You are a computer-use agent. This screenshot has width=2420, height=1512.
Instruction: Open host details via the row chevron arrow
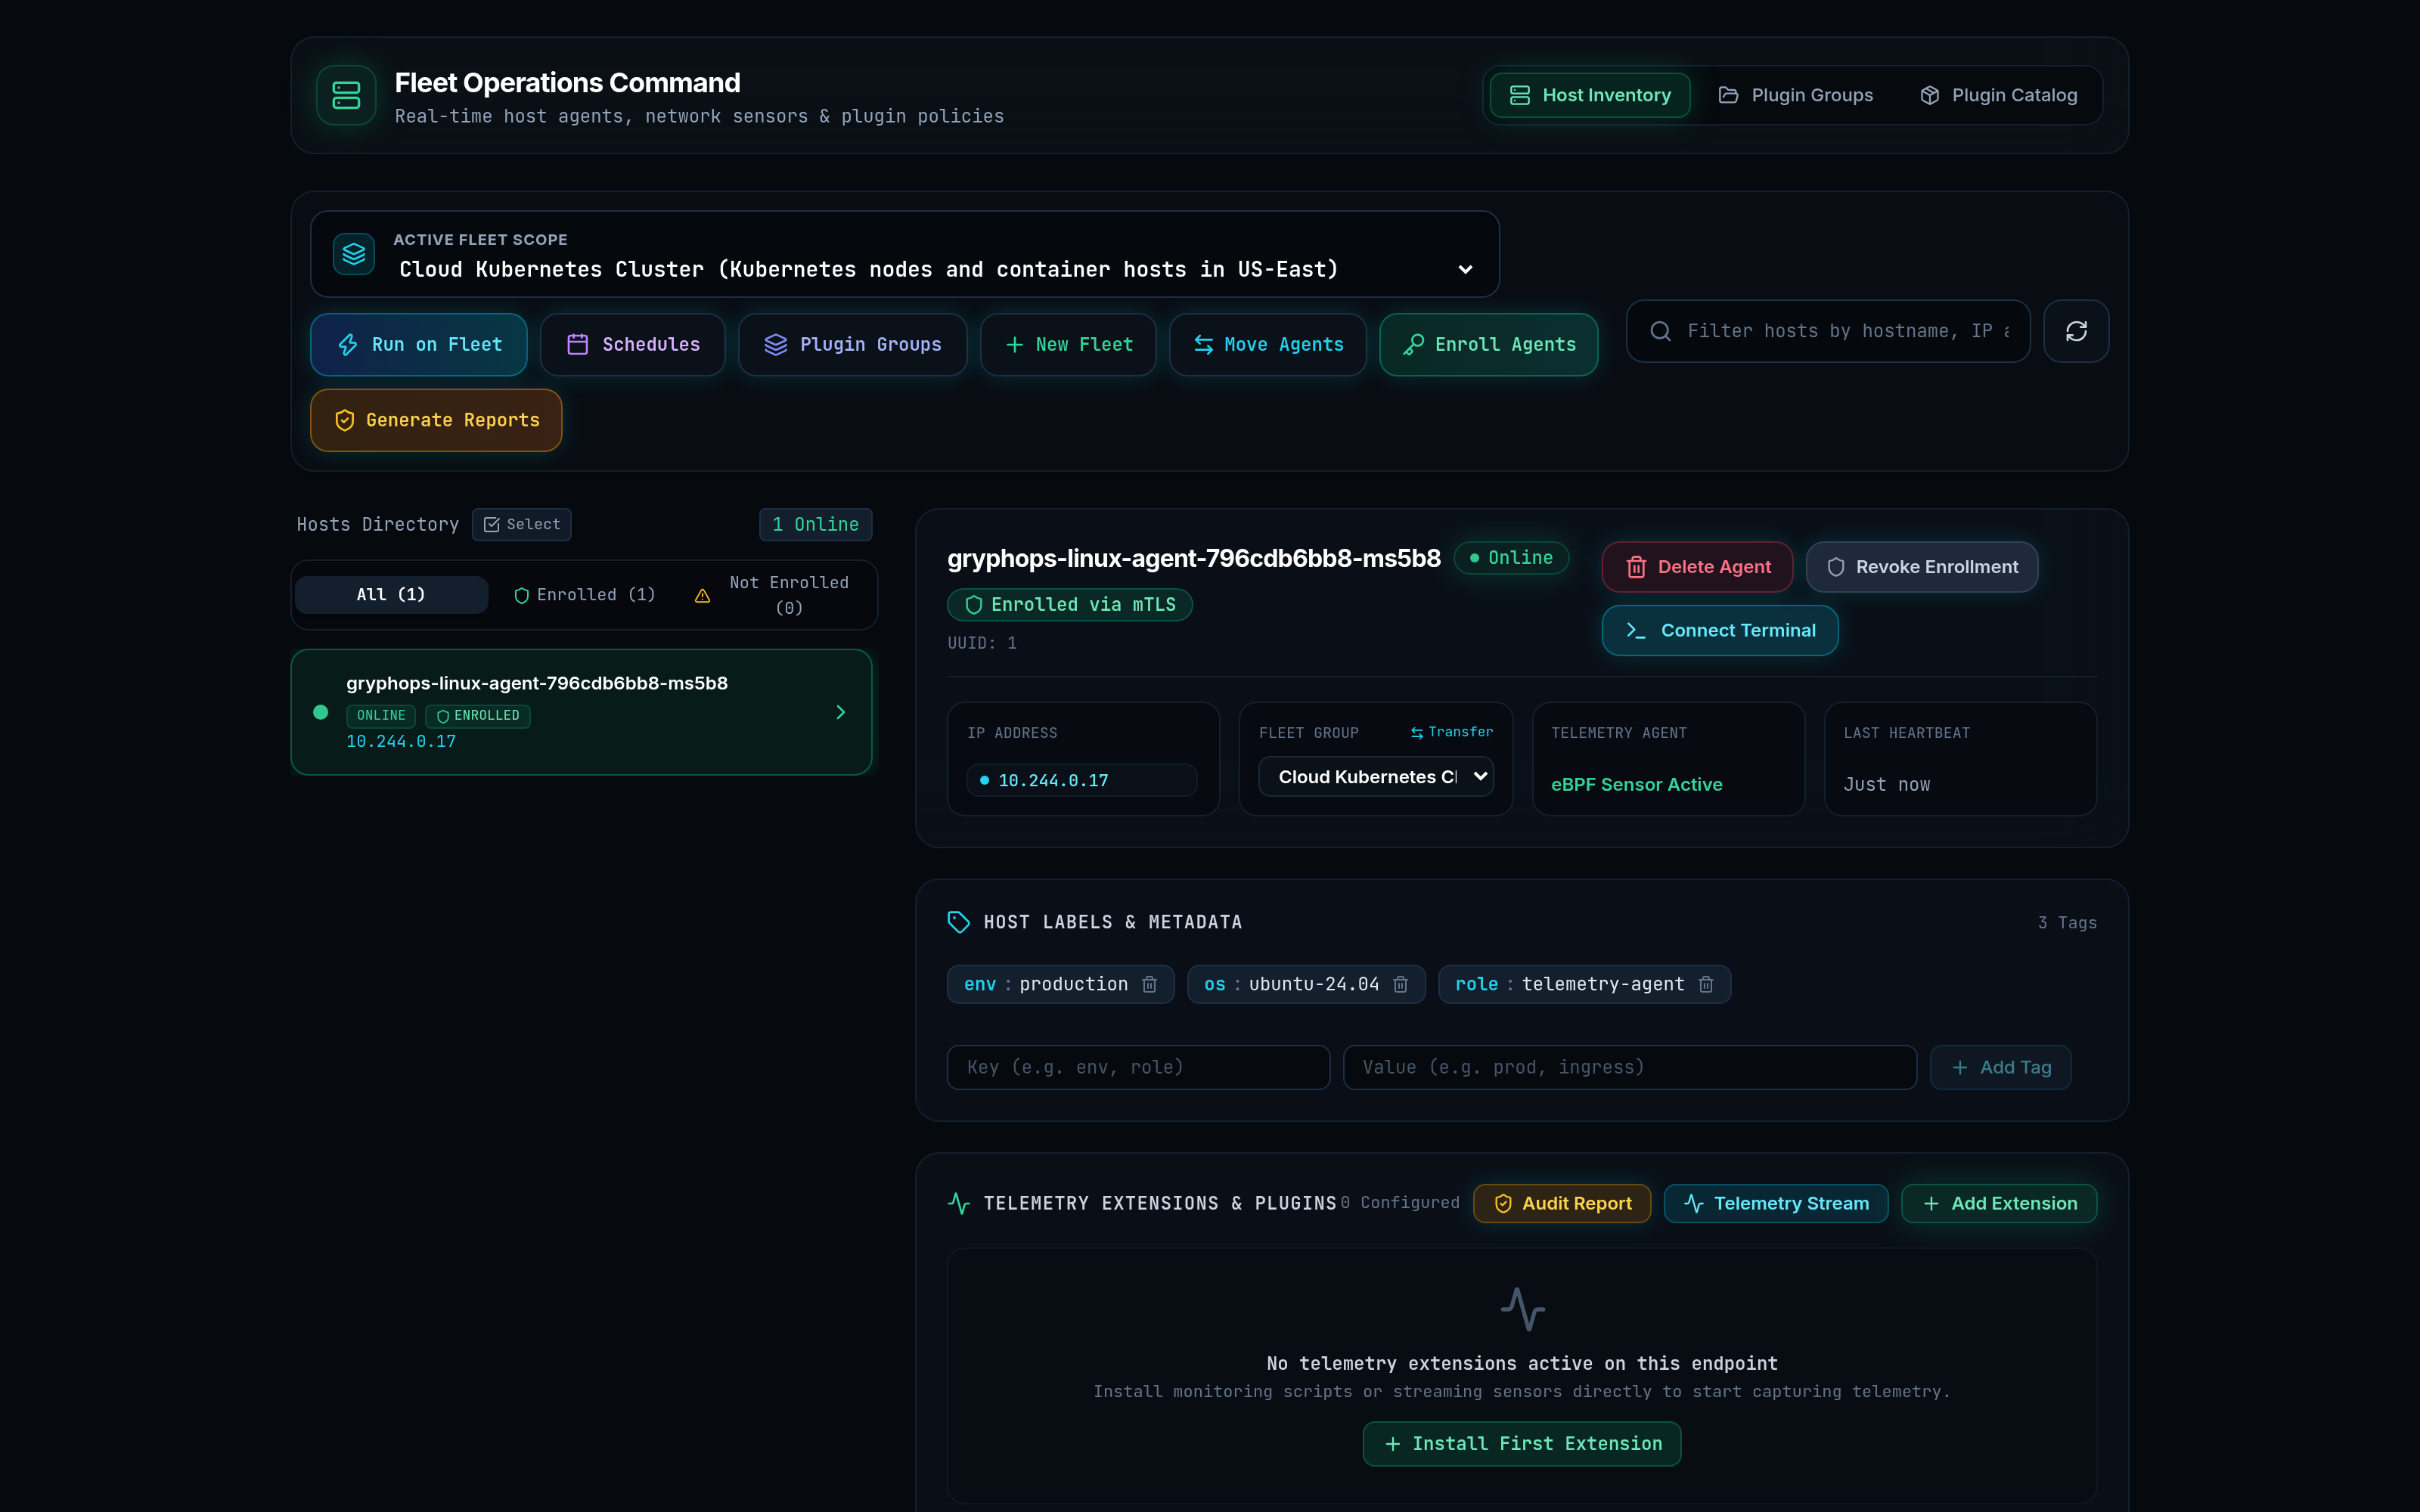click(840, 712)
